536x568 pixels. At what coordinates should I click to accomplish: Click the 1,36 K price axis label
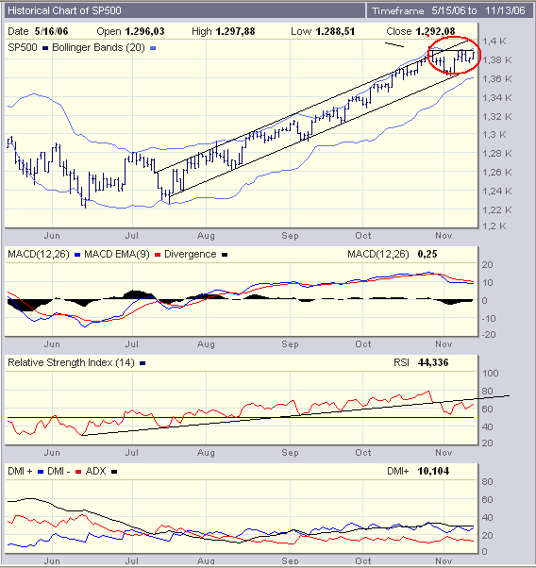tap(497, 79)
